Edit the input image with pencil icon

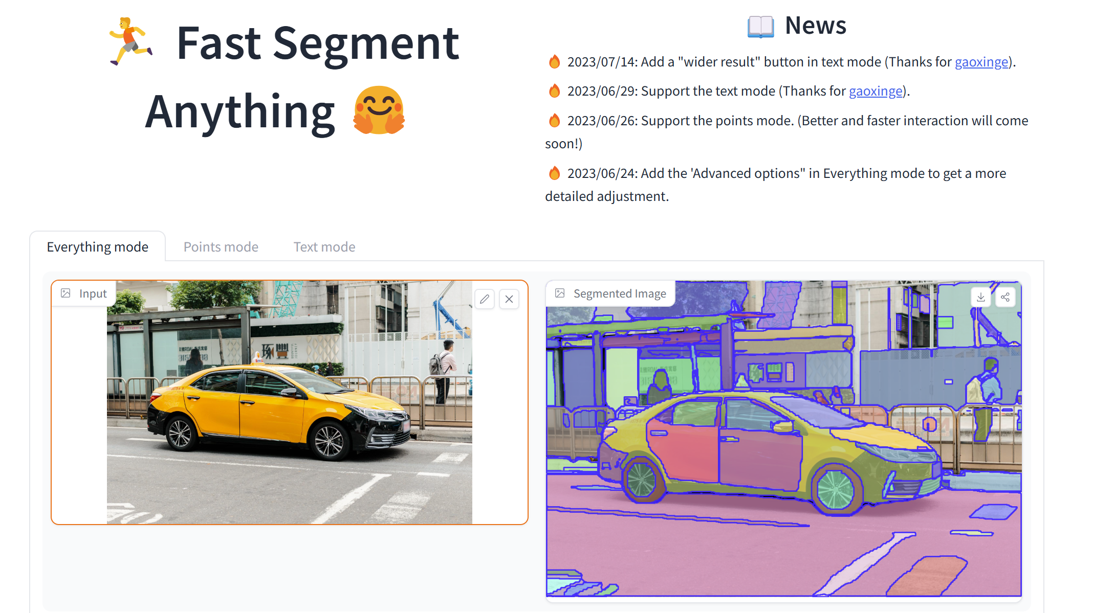point(484,299)
